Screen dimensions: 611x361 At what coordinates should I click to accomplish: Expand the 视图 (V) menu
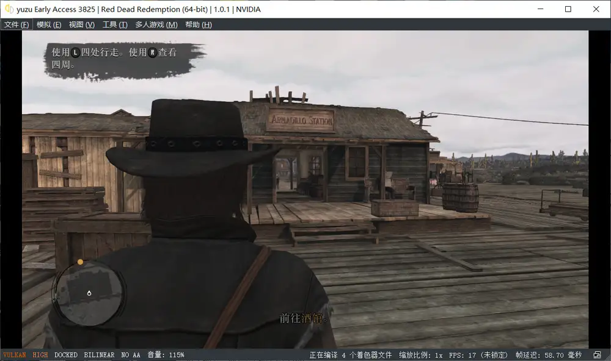[x=82, y=25]
